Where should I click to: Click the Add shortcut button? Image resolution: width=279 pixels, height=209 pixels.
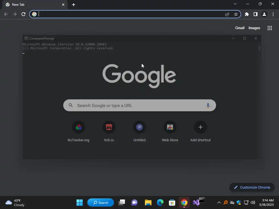tap(201, 131)
